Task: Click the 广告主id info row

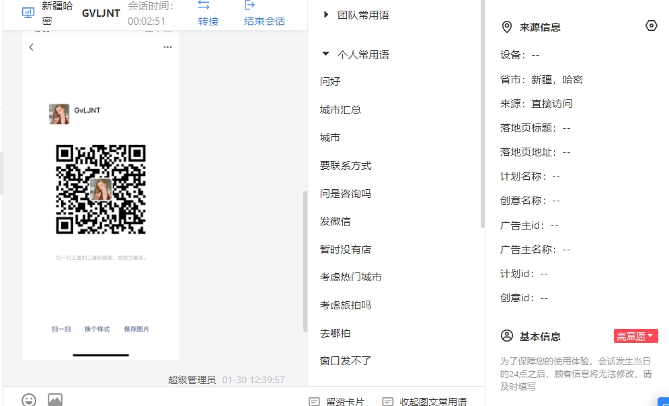Action: click(529, 225)
